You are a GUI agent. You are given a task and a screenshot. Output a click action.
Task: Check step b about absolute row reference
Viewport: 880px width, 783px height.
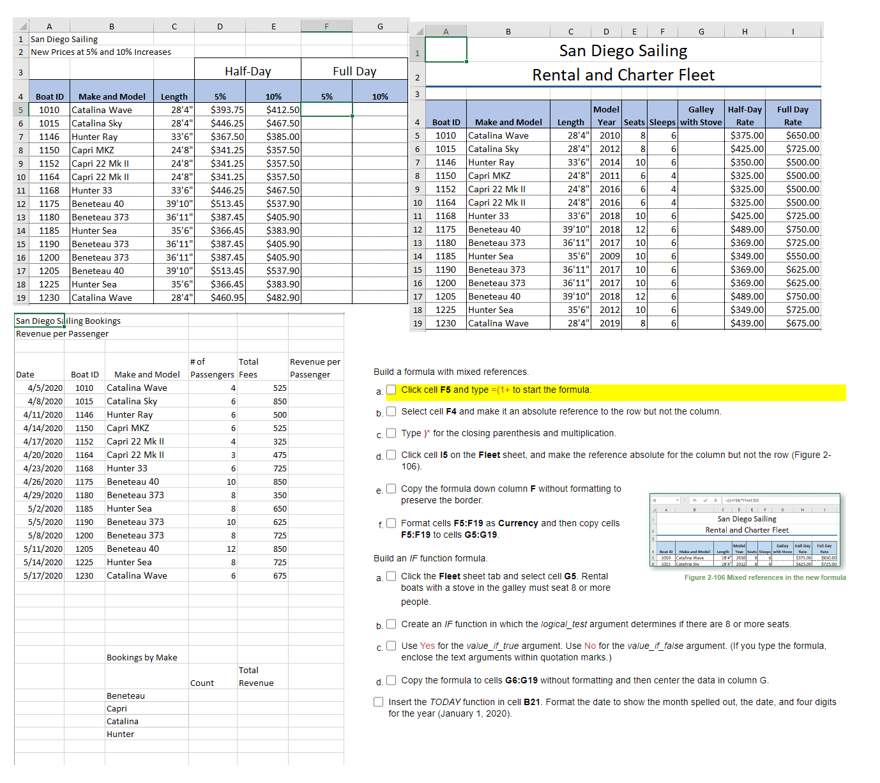click(391, 411)
